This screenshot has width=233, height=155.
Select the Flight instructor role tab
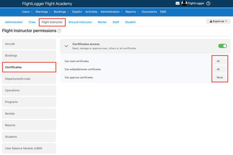[52, 22]
